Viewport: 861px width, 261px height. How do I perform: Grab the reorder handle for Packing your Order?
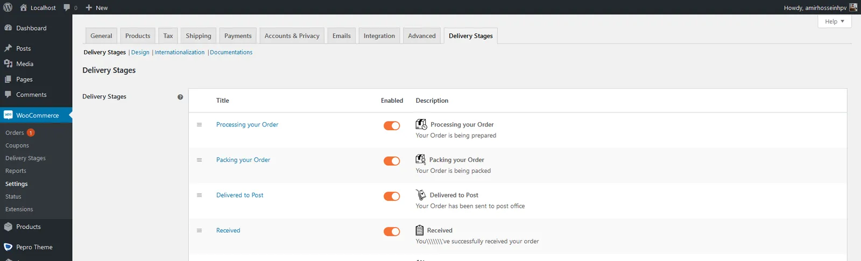pyautogui.click(x=199, y=160)
